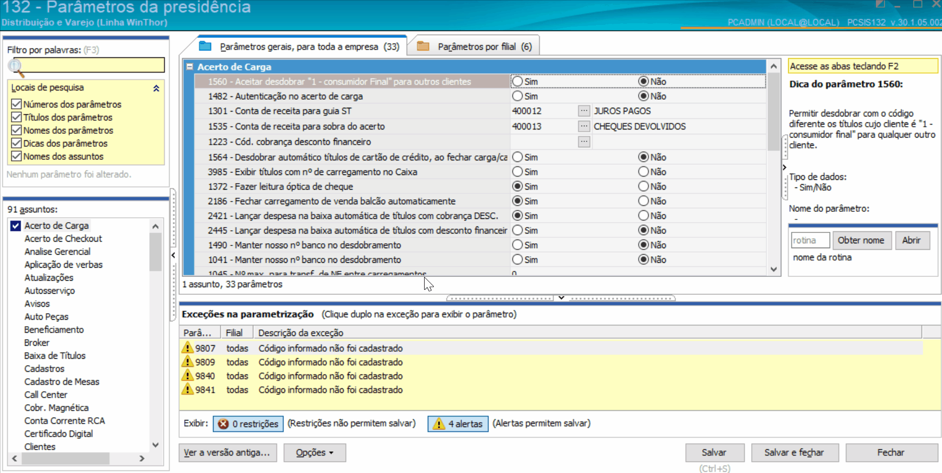Image resolution: width=942 pixels, height=473 pixels.
Task: Click parameter grid scroll up arrow
Action: 774,66
